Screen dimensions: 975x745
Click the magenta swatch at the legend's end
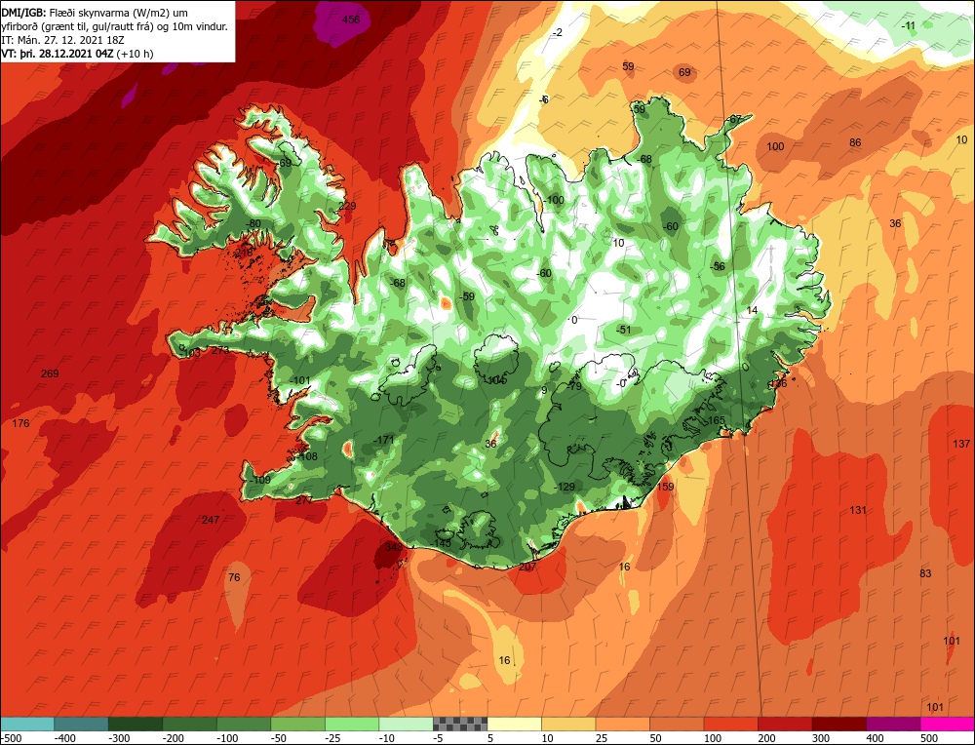[x=948, y=724]
